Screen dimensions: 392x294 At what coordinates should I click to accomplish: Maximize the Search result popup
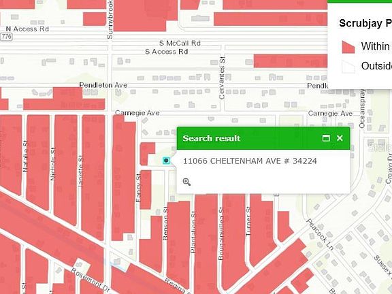tap(326, 138)
